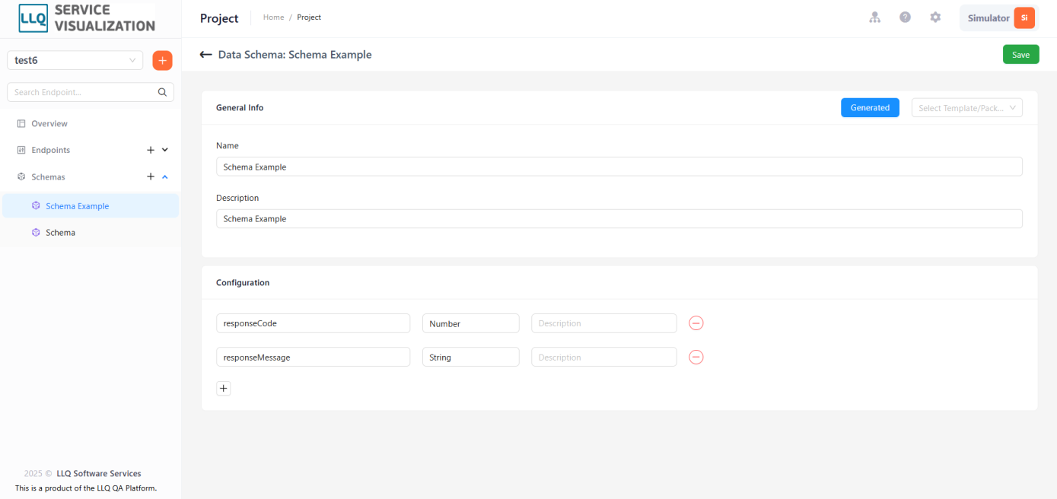This screenshot has height=499, width=1057.
Task: Click the Description field for responseMessage
Action: (x=604, y=357)
